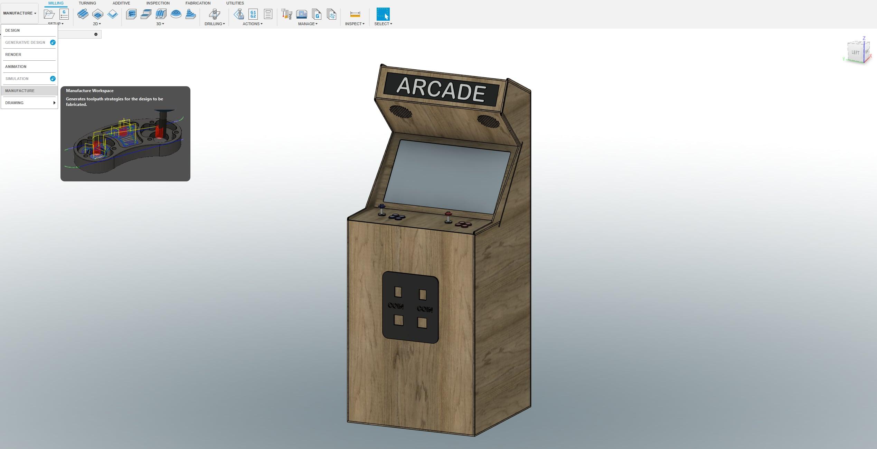Image resolution: width=877 pixels, height=449 pixels.
Task: Select the 3D Pocket Clearing tool
Action: (x=146, y=14)
